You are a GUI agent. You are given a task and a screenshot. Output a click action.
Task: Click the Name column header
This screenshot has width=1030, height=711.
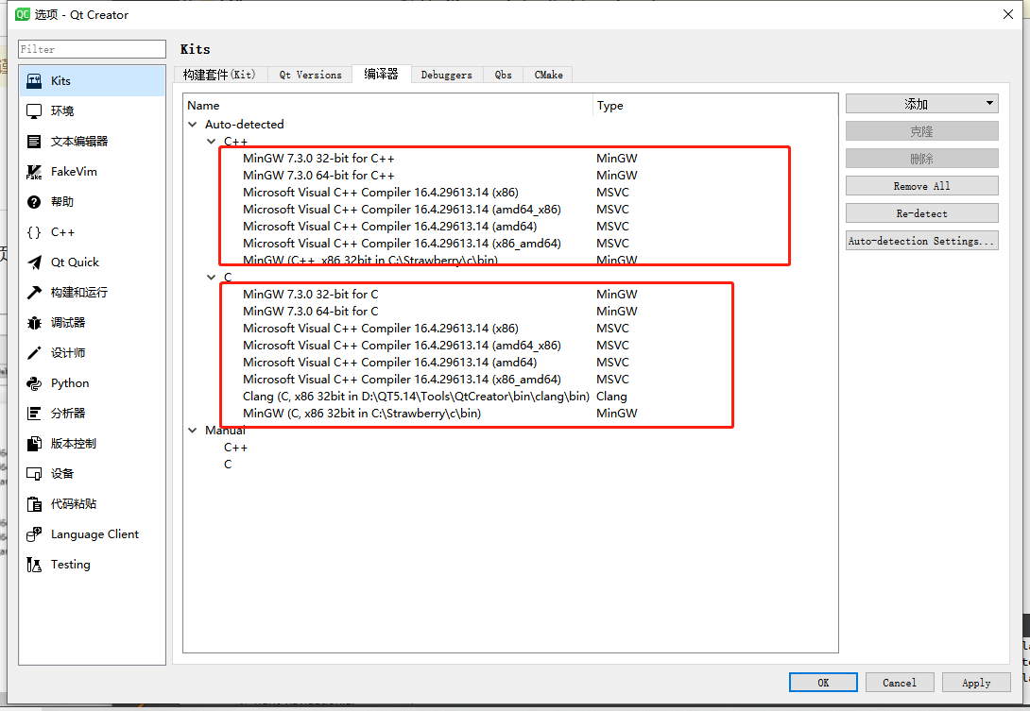click(387, 105)
